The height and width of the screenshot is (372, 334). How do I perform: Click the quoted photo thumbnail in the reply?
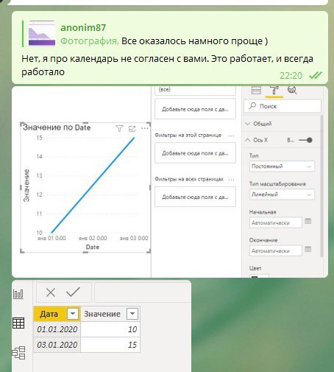[x=42, y=33]
